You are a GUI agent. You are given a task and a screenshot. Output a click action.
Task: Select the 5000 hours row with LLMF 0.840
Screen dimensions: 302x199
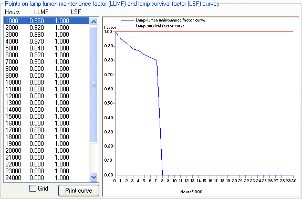click(47, 48)
